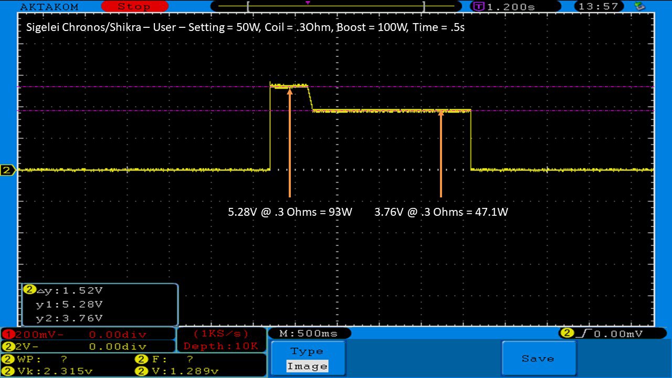
Task: Click the waveform memory position bar
Action: coord(336,7)
